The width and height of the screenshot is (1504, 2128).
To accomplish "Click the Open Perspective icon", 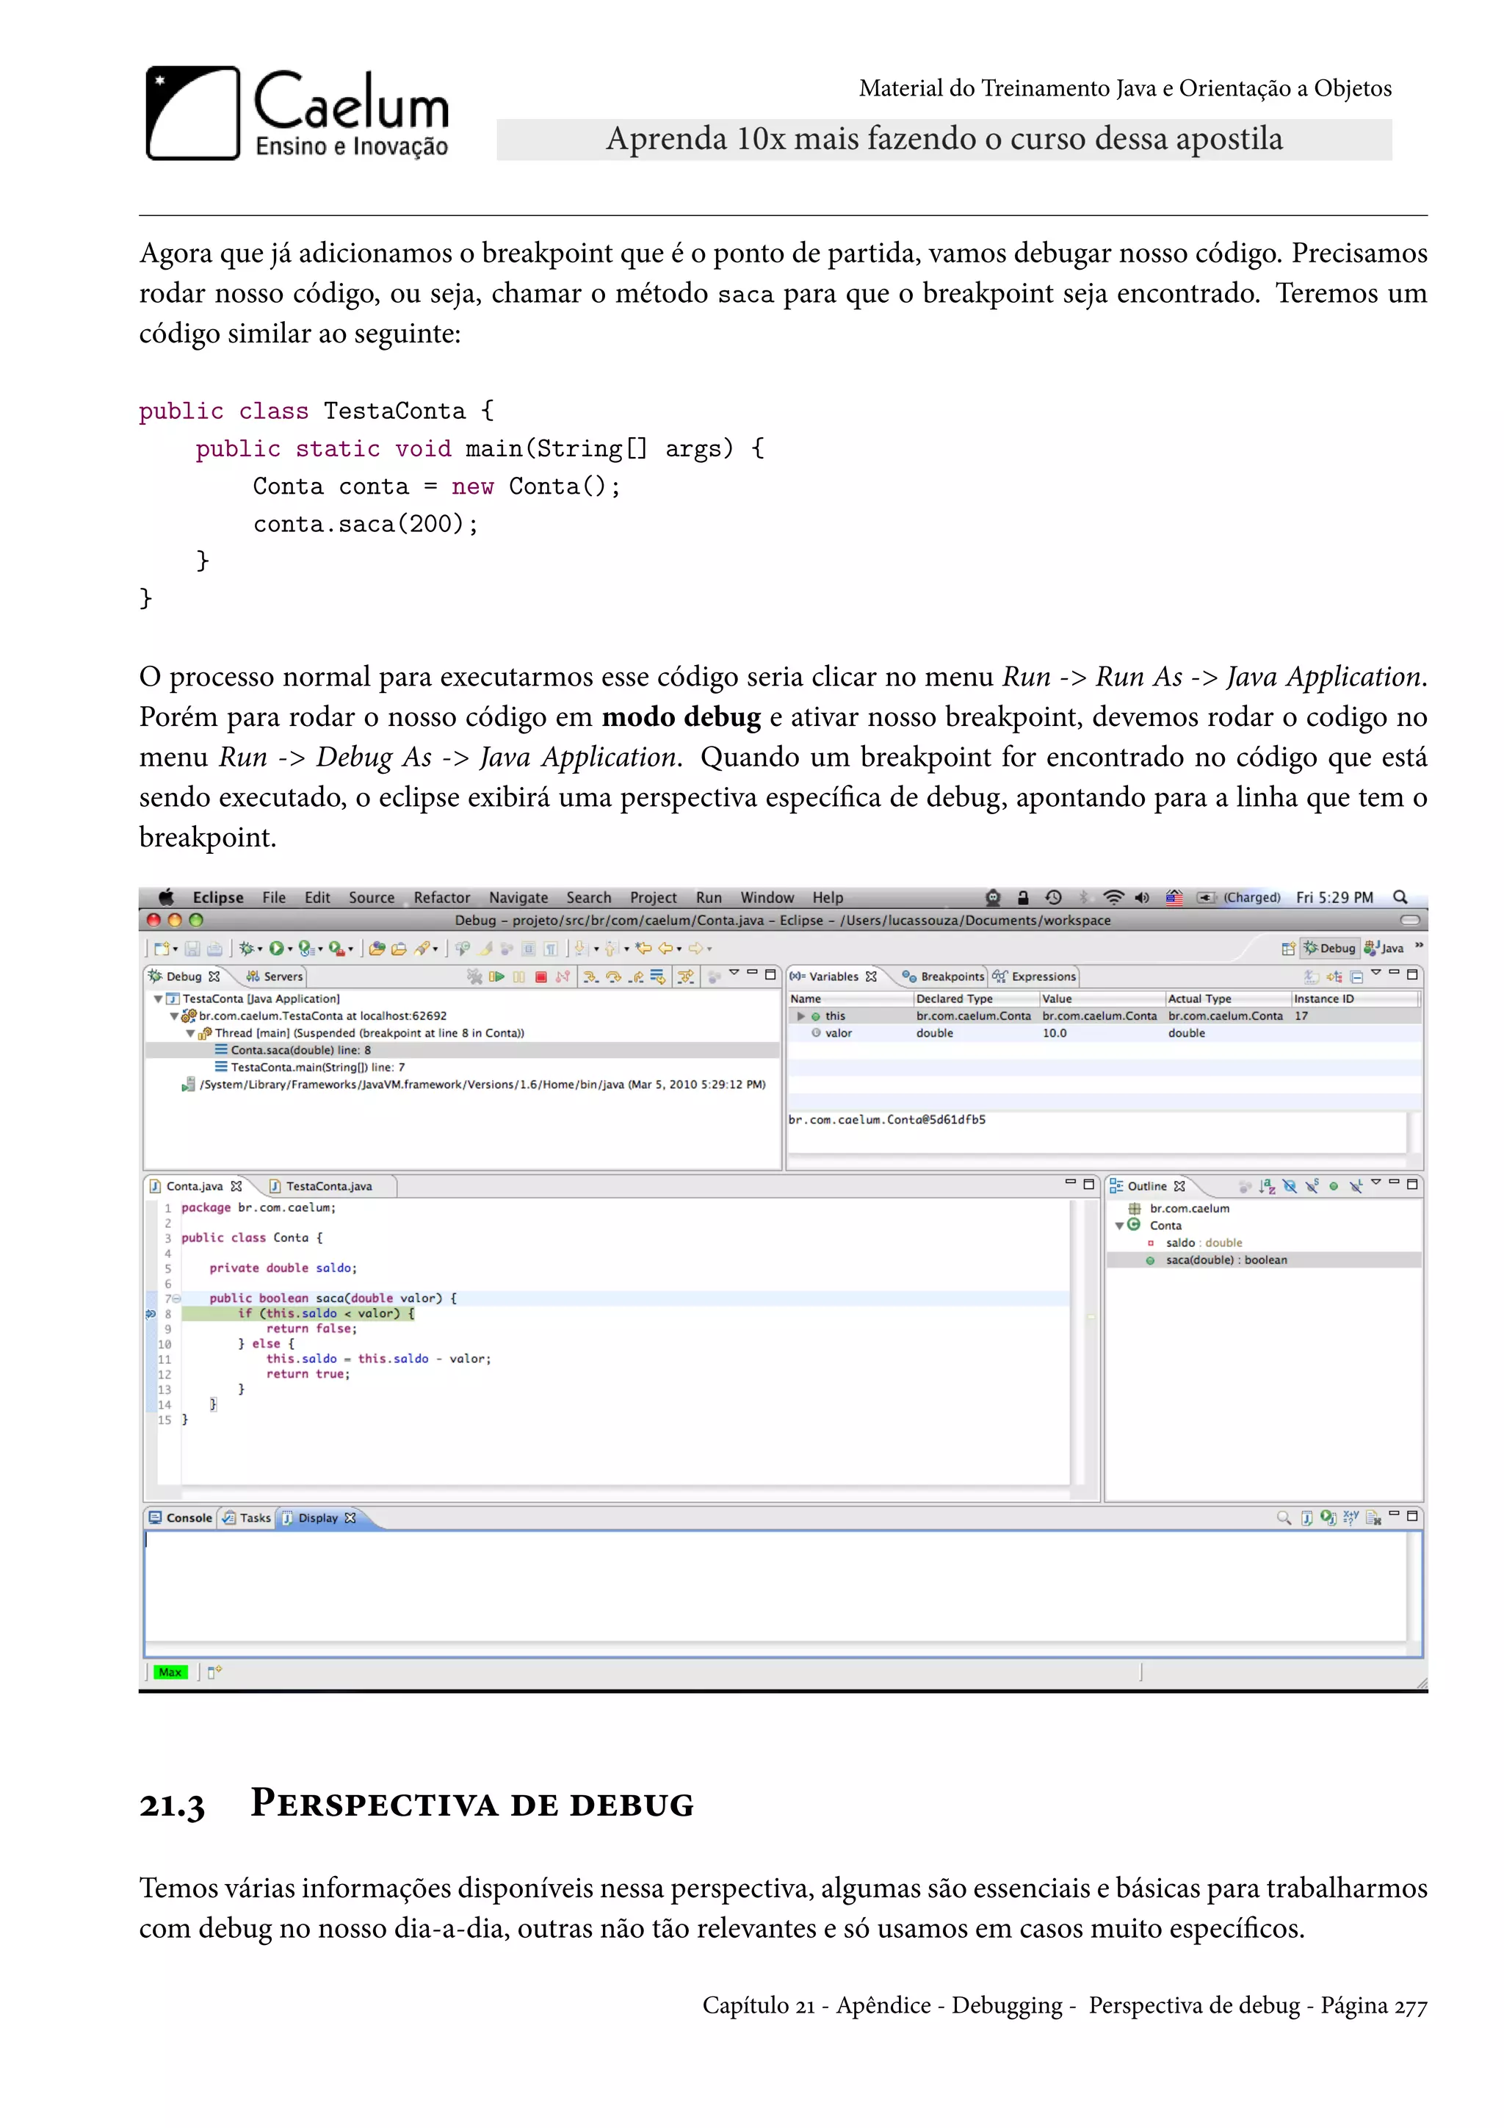I will [1287, 948].
